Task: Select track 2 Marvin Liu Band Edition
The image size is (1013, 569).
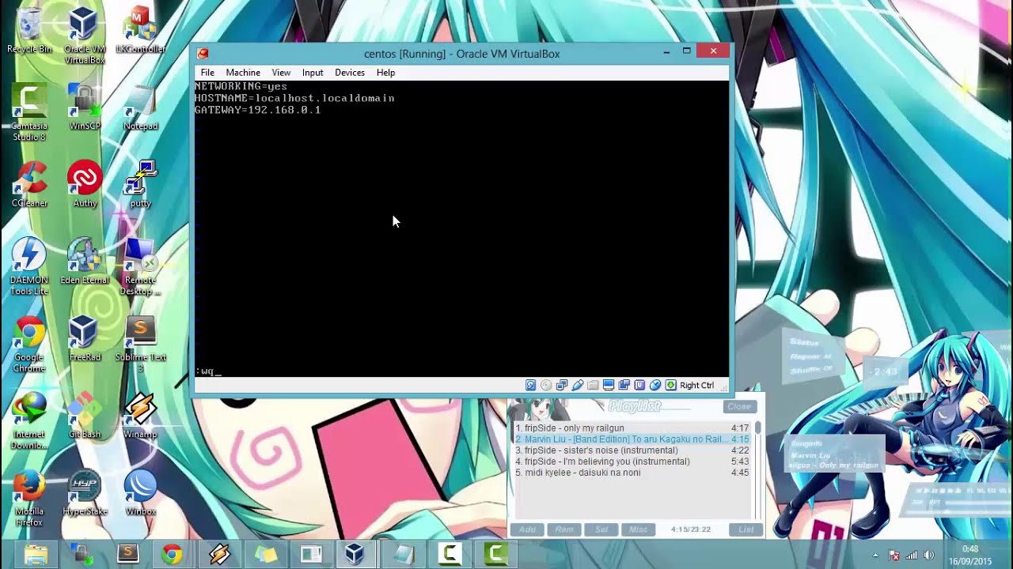Action: pos(632,439)
